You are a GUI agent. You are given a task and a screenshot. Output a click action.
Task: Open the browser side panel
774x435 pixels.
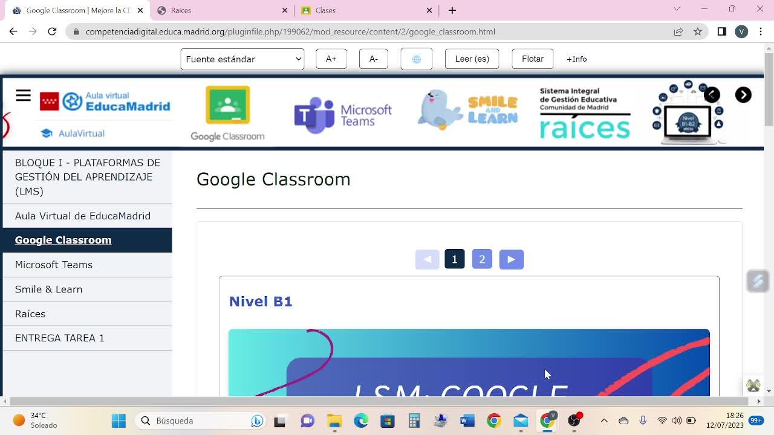point(721,31)
